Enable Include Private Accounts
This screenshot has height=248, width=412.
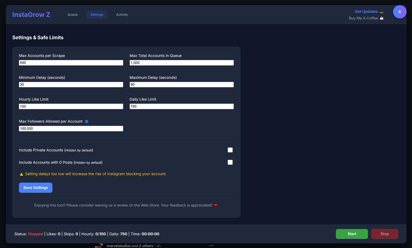tap(230, 150)
